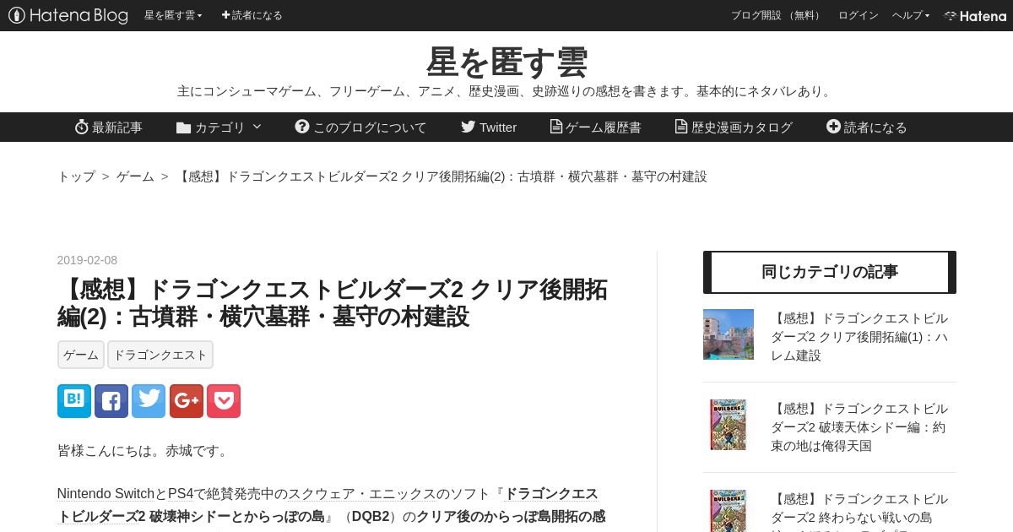1013x532 pixels.
Task: Go to トップ in the breadcrumb
Action: click(x=76, y=176)
